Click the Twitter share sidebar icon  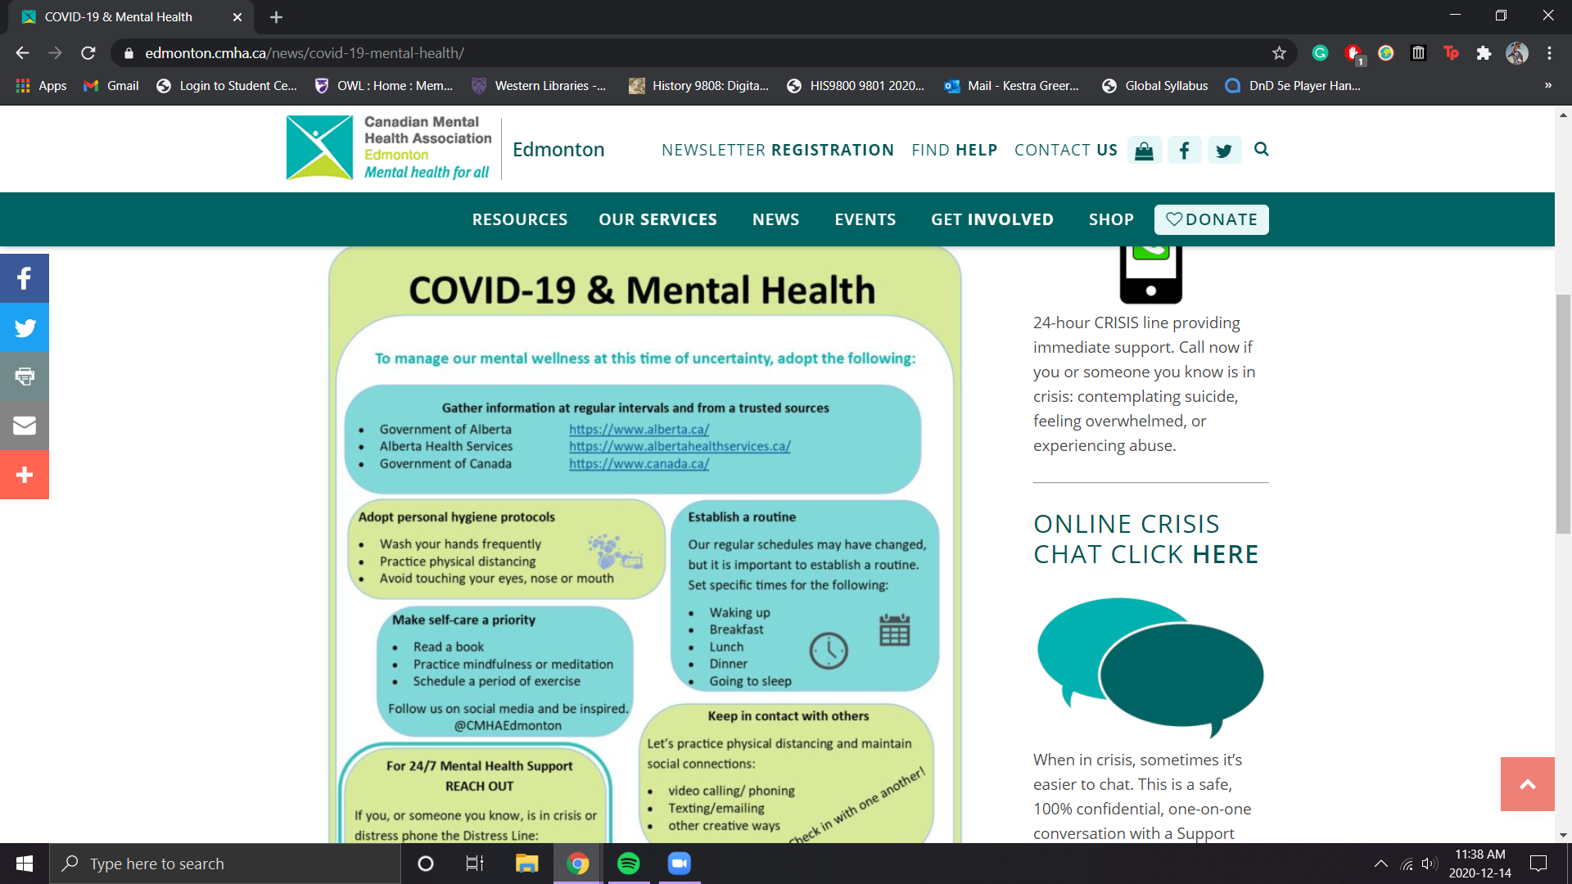click(x=25, y=327)
